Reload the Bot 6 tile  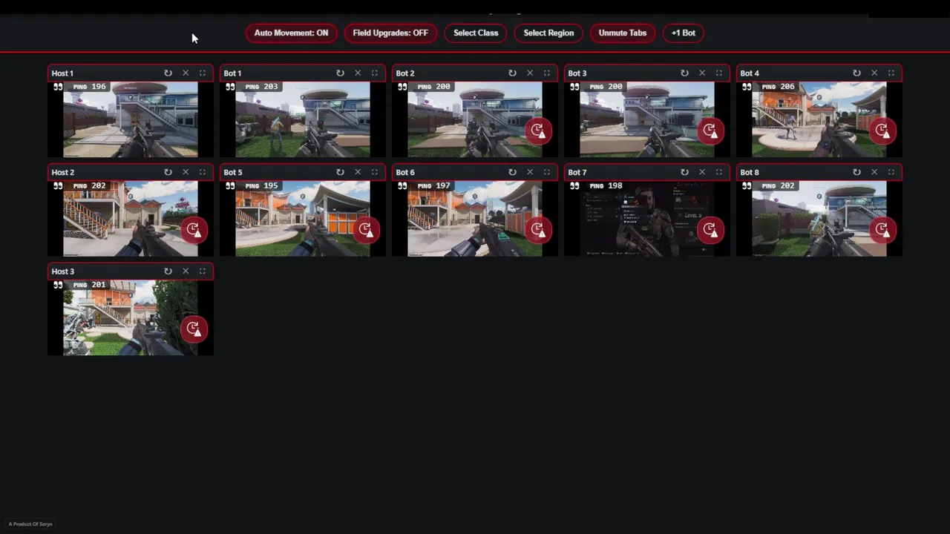pyautogui.click(x=512, y=172)
